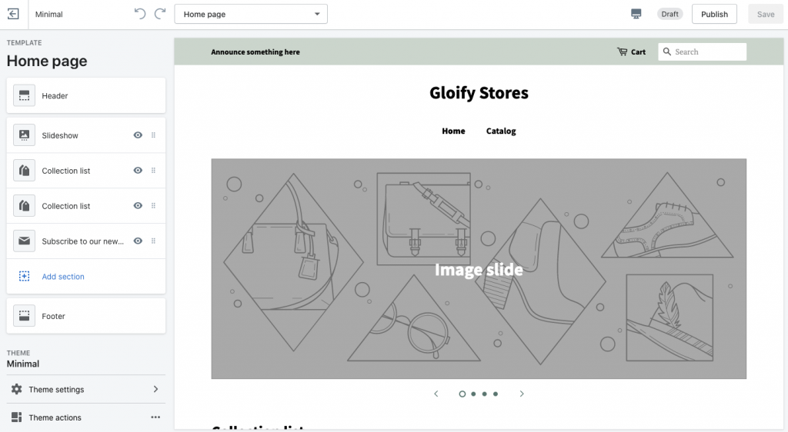Open the Footer section
The height and width of the screenshot is (432, 788).
click(86, 316)
